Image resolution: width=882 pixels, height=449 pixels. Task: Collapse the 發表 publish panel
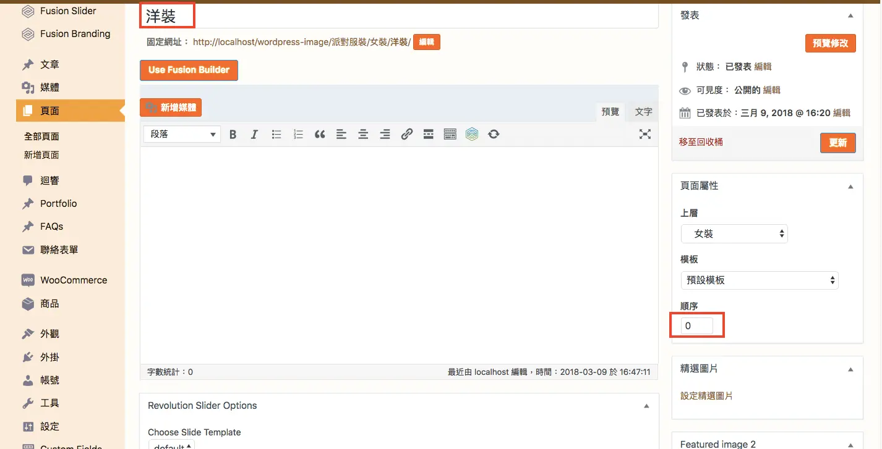pyautogui.click(x=850, y=15)
